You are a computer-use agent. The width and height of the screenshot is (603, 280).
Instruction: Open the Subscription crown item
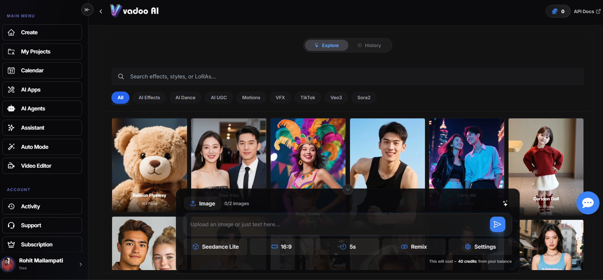(x=42, y=244)
